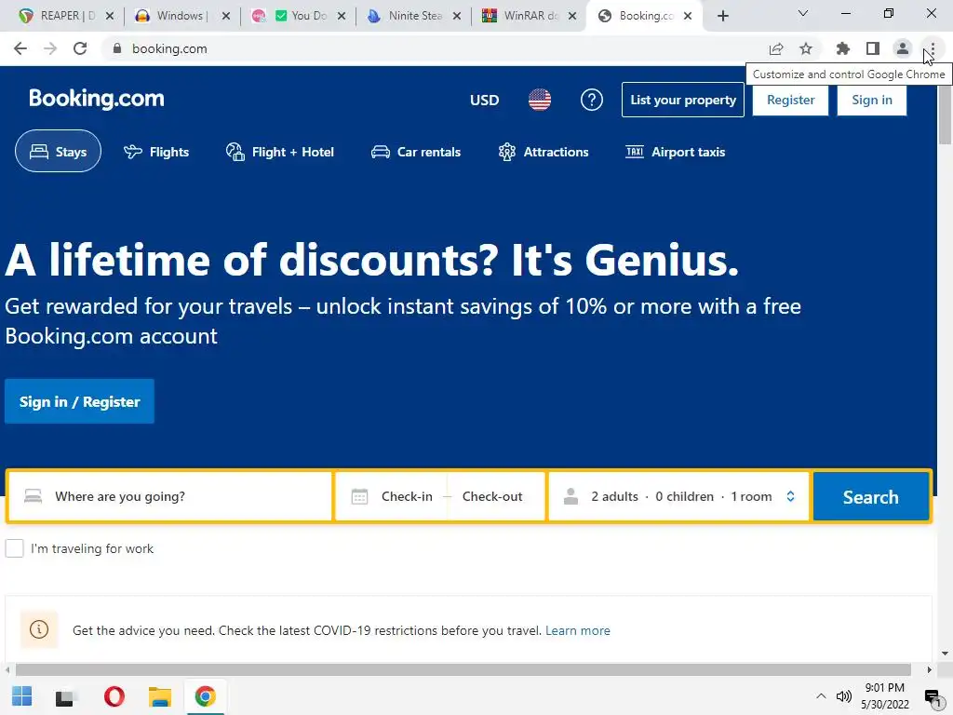Open the Extensions puzzle icon
This screenshot has width=953, height=715.
843,48
